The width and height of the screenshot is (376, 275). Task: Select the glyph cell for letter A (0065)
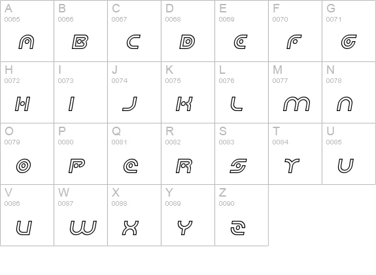[x=27, y=31]
